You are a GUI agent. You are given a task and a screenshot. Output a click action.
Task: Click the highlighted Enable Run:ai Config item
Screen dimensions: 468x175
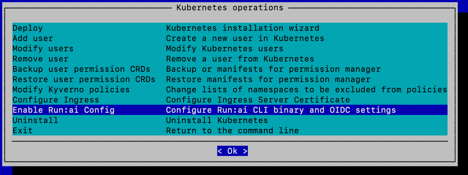coord(64,110)
